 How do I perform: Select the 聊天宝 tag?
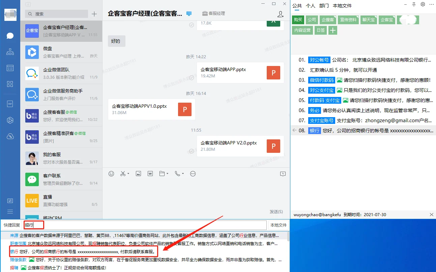tap(369, 20)
